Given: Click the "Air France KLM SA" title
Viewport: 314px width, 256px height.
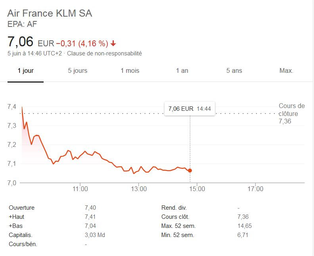Looking at the screenshot, I should tap(50, 13).
